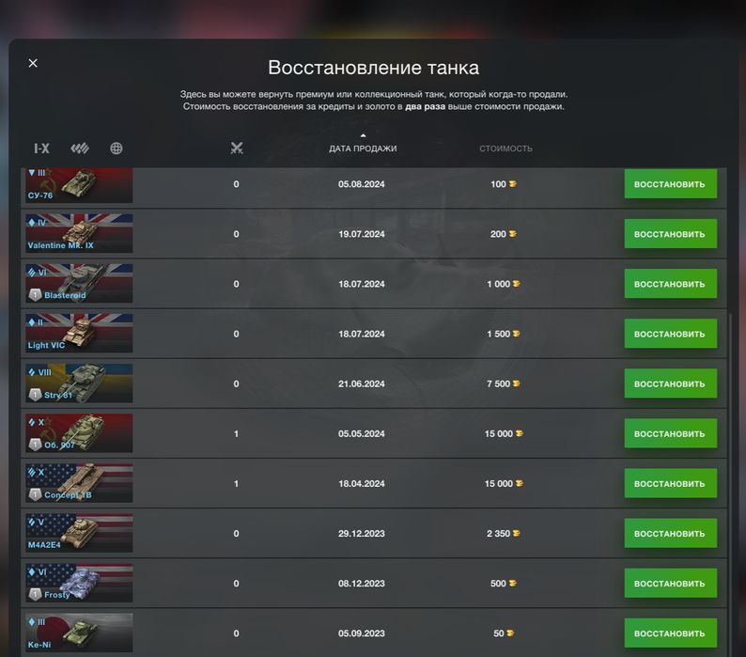Sort list by ДАТА ПРОДАЖИ column
Screen dimensions: 746x657
(363, 149)
